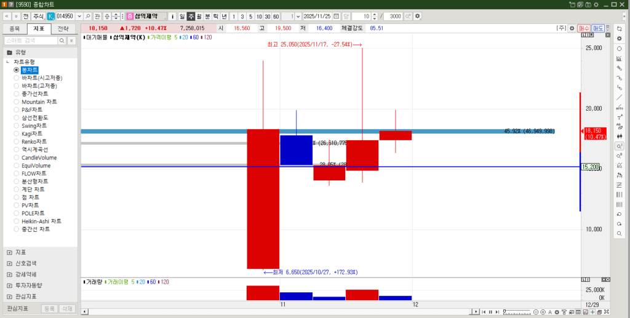Open chart settings gear in top toolbar

coord(418,16)
